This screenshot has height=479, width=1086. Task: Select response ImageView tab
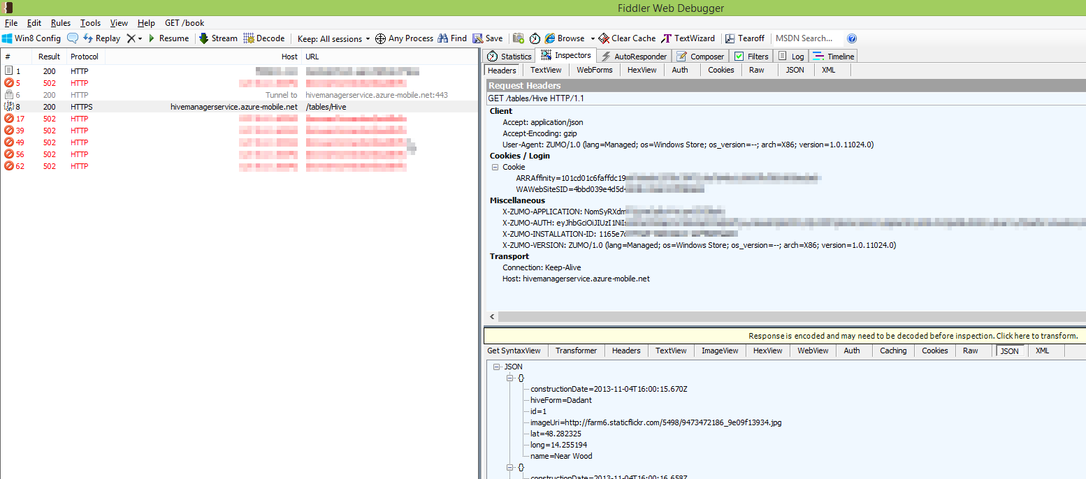720,351
